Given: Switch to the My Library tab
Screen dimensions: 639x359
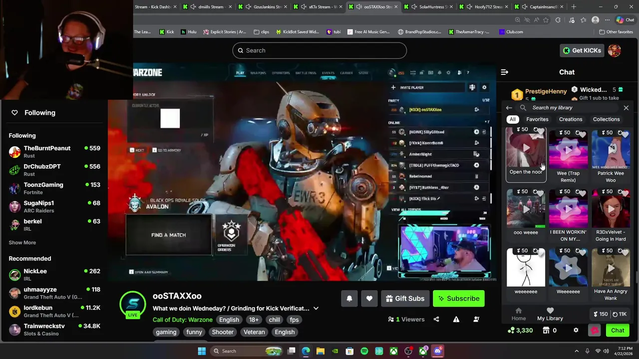Looking at the screenshot, I should 550,315.
